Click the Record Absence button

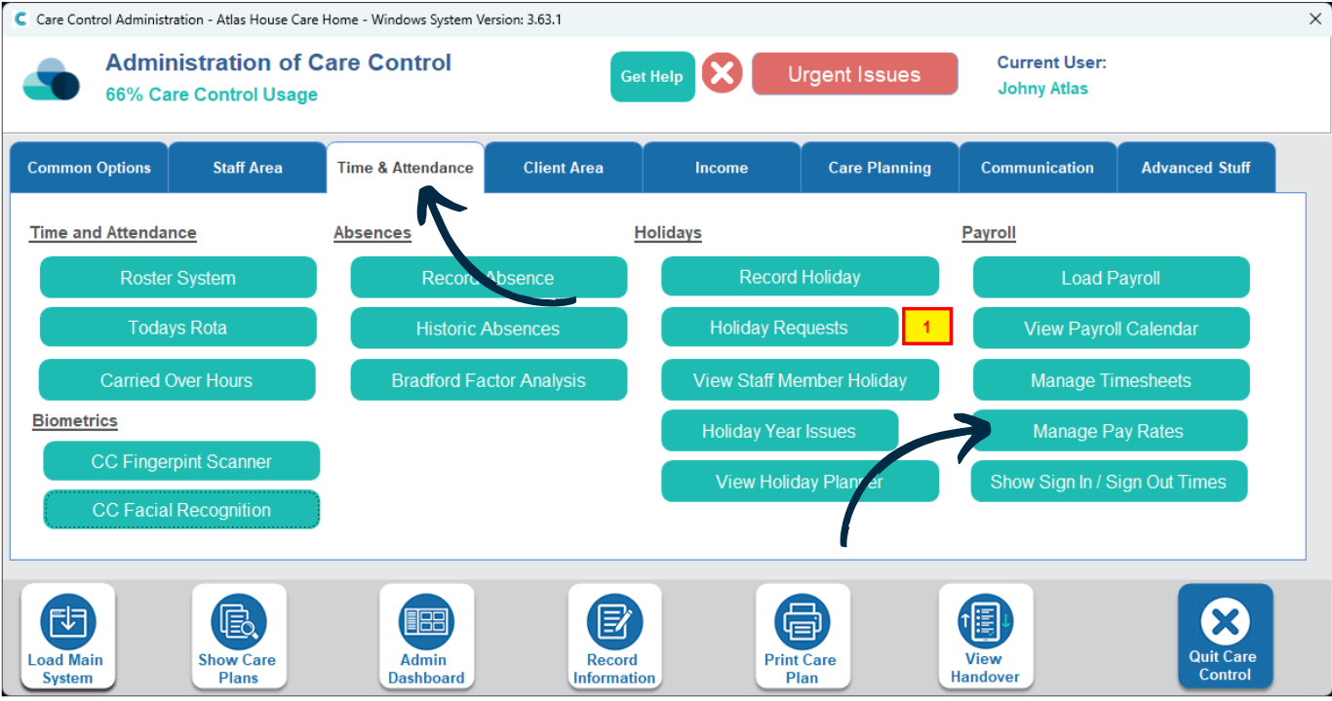pyautogui.click(x=489, y=278)
